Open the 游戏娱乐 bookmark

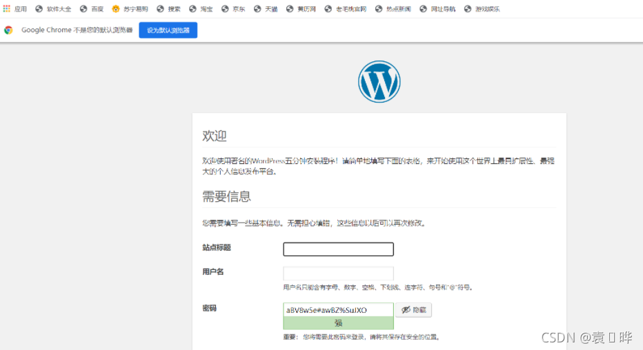click(482, 8)
